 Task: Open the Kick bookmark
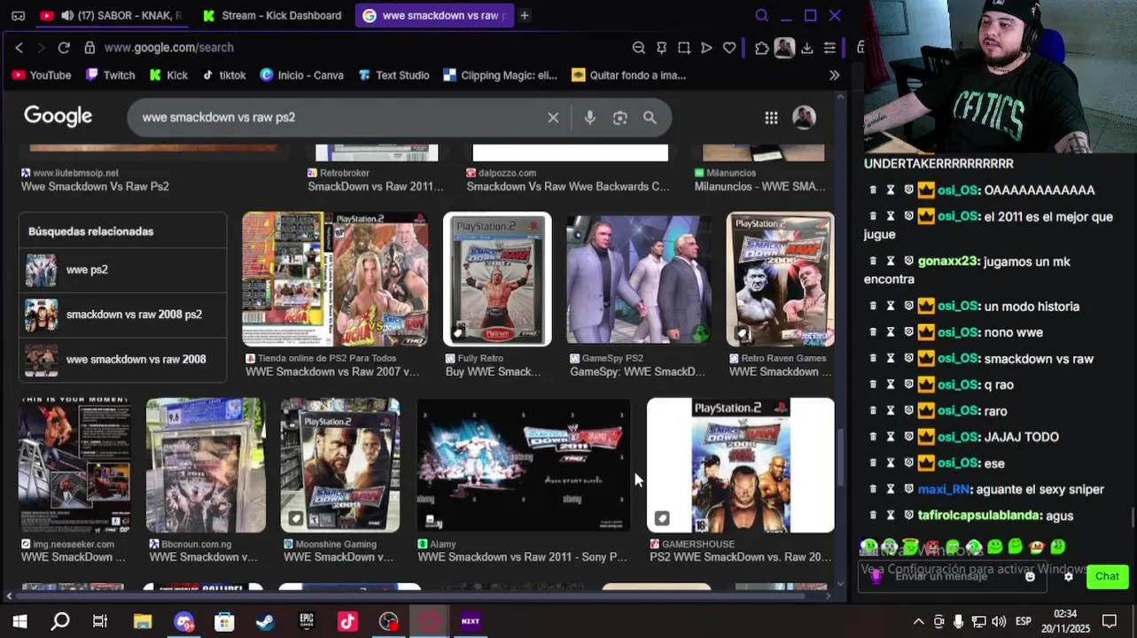tap(168, 75)
